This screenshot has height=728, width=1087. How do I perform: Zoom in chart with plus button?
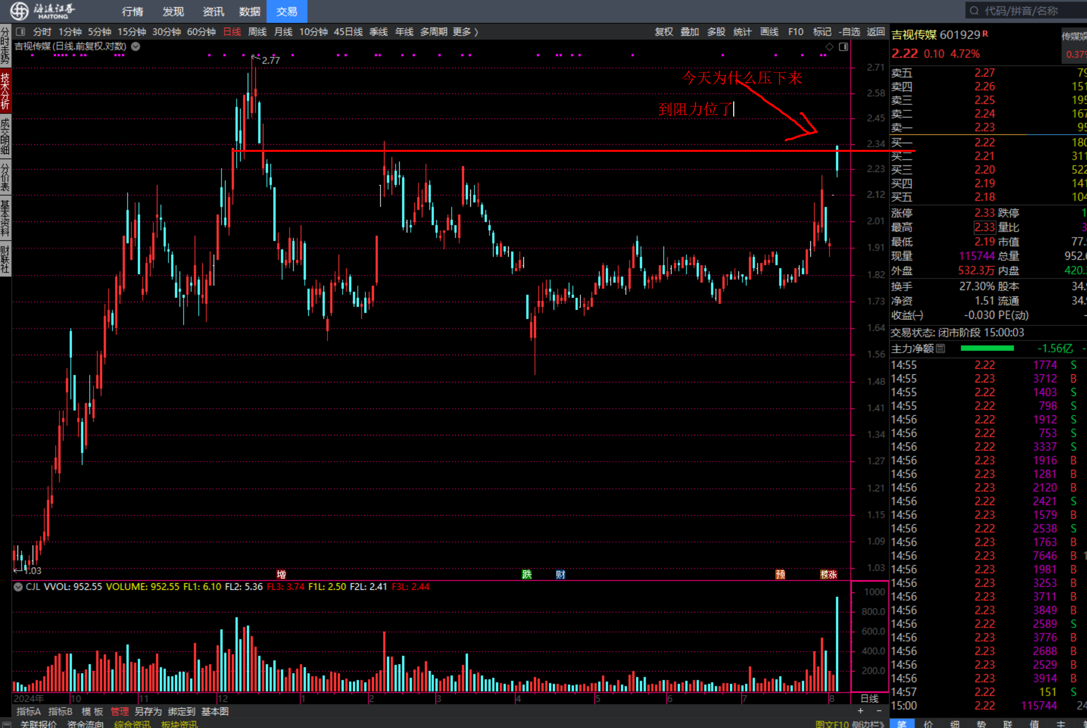click(x=860, y=711)
